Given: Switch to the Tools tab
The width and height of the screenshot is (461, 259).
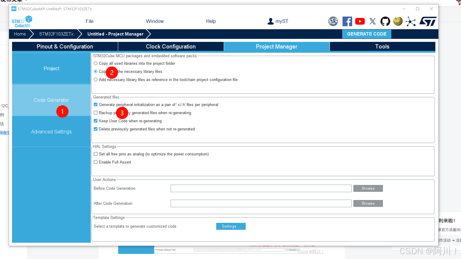Looking at the screenshot, I should (382, 46).
